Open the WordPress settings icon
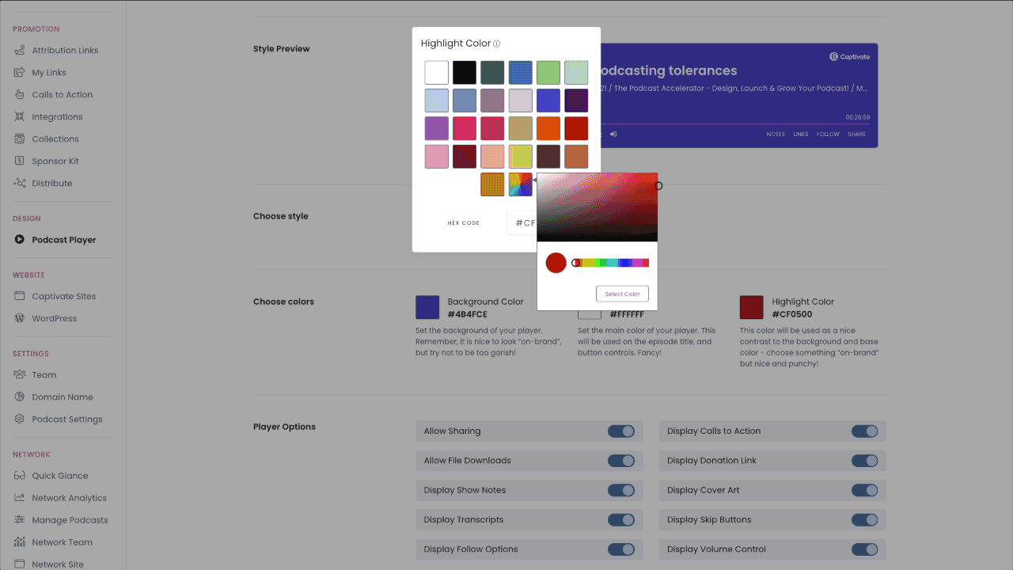This screenshot has width=1013, height=570. 18,318
